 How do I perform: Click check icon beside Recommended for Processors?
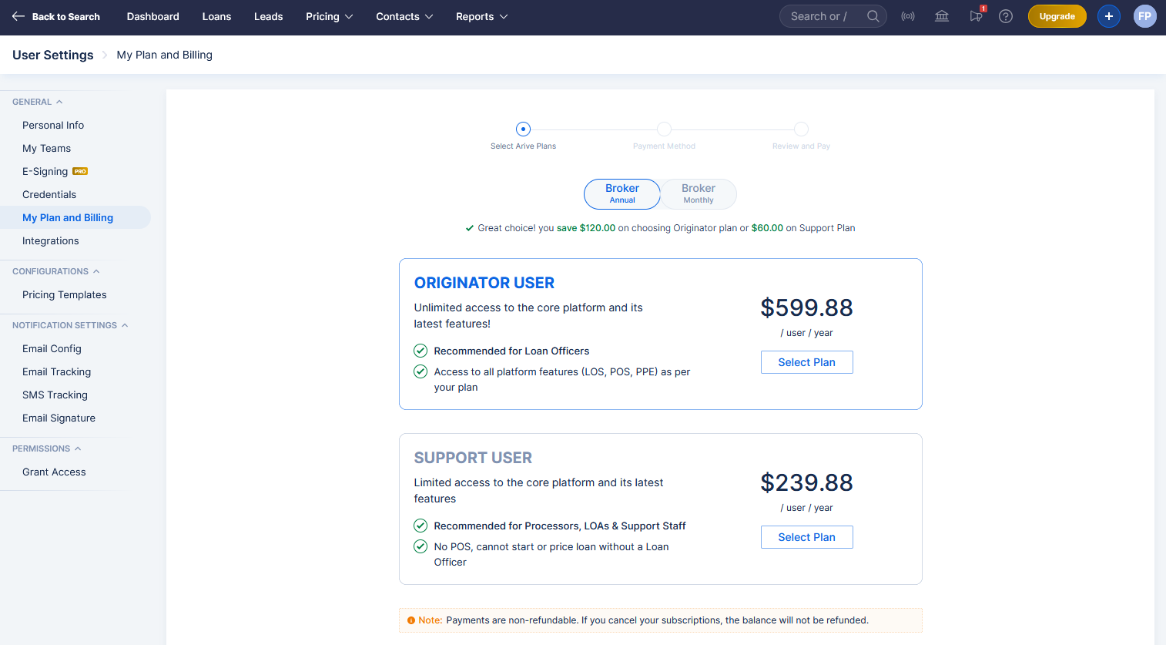tap(420, 526)
